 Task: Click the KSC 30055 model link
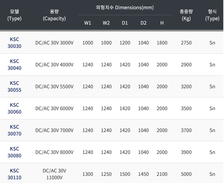click(14, 87)
